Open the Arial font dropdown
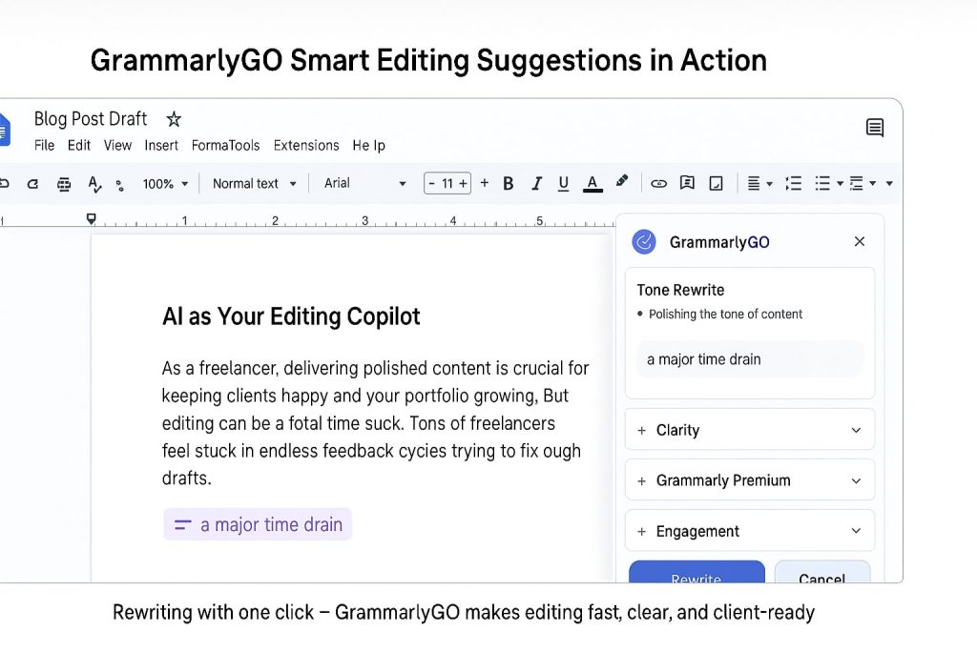Viewport: 977px width, 651px height. pyautogui.click(x=365, y=184)
